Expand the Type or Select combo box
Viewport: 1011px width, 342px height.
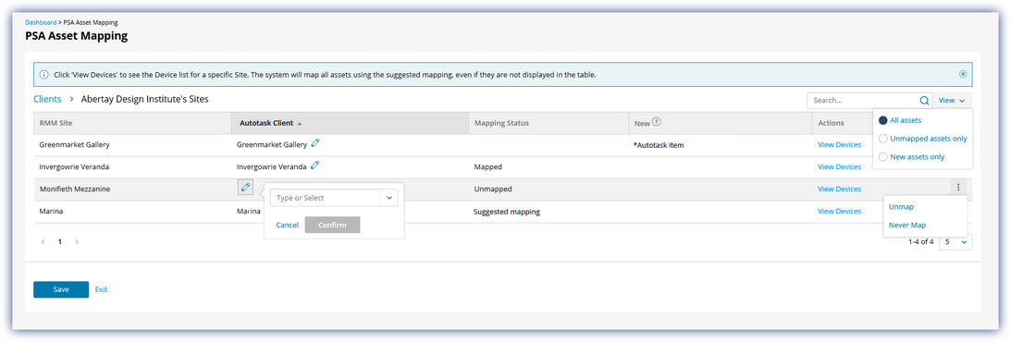tap(388, 198)
